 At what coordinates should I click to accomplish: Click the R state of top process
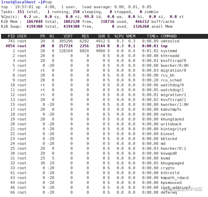(108, 46)
